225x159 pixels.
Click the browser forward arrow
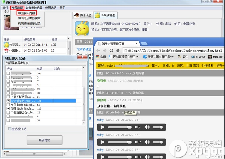[104, 51]
